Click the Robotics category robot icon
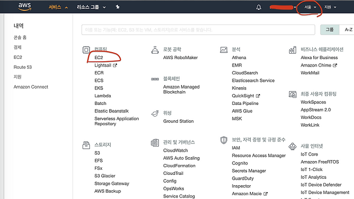 coord(155,50)
